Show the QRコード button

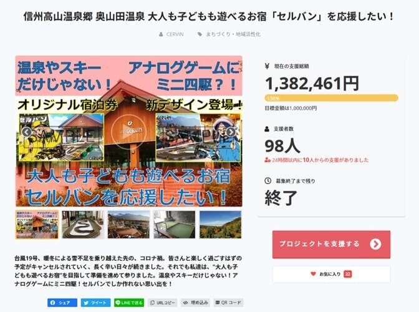[x=229, y=303]
